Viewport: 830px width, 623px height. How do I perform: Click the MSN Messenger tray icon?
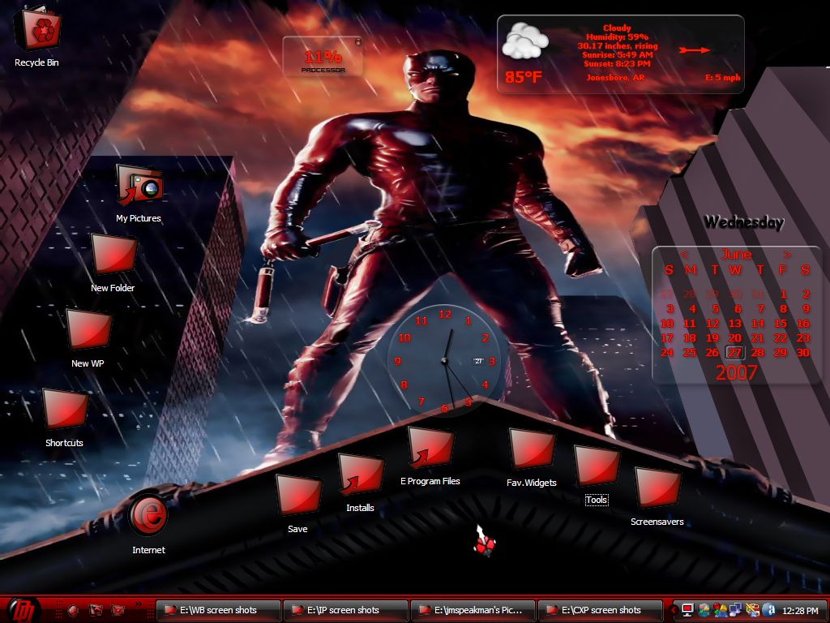721,610
